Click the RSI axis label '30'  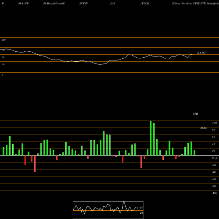tap(3, 64)
